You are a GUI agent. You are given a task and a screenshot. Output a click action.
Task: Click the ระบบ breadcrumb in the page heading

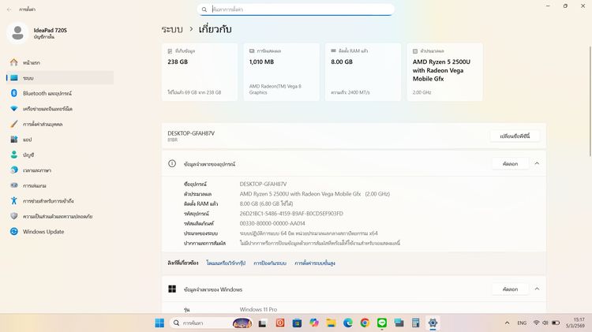click(172, 29)
